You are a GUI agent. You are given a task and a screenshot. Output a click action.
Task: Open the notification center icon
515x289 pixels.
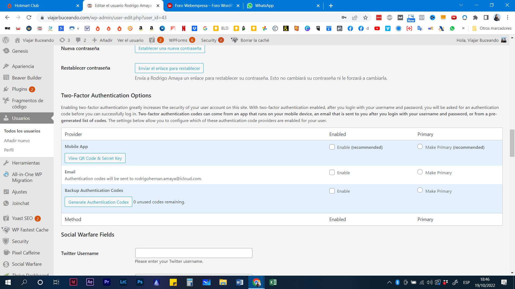[504, 282]
